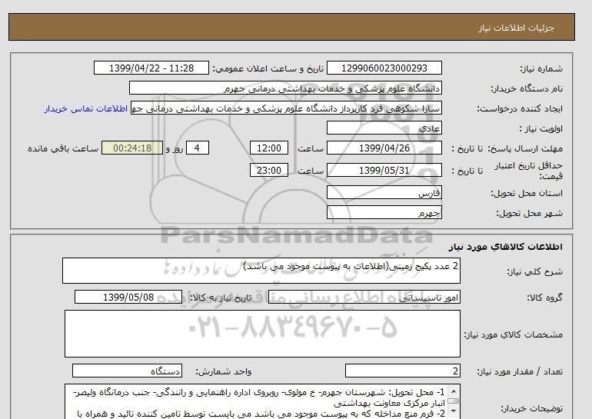592x419 pixels.
Task: Click scroll down arrow in buyer notes
Action: pos(454,411)
